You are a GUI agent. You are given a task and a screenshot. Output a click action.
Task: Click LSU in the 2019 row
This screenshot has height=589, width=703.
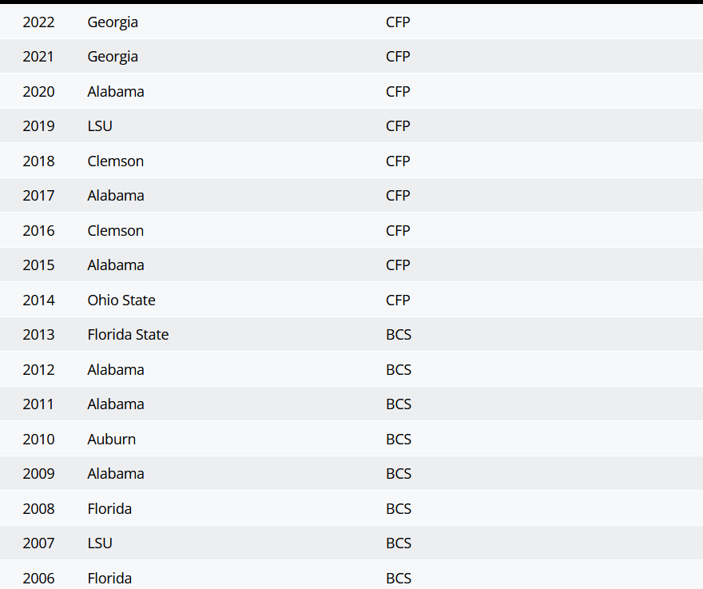[100, 126]
